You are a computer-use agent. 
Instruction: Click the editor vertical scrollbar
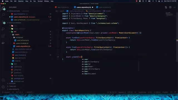(177, 37)
